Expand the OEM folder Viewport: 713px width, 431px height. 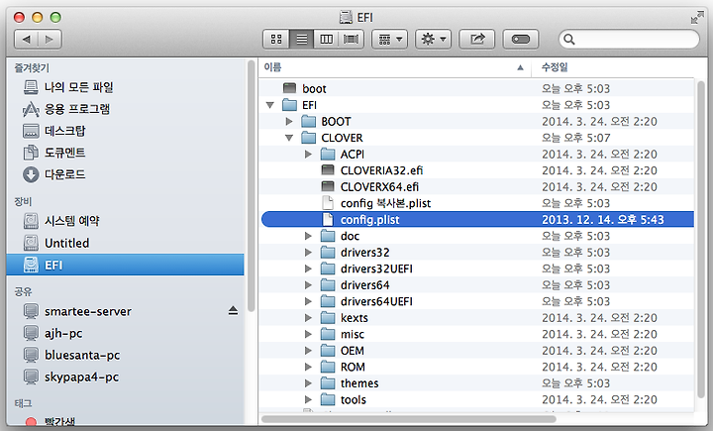click(308, 351)
